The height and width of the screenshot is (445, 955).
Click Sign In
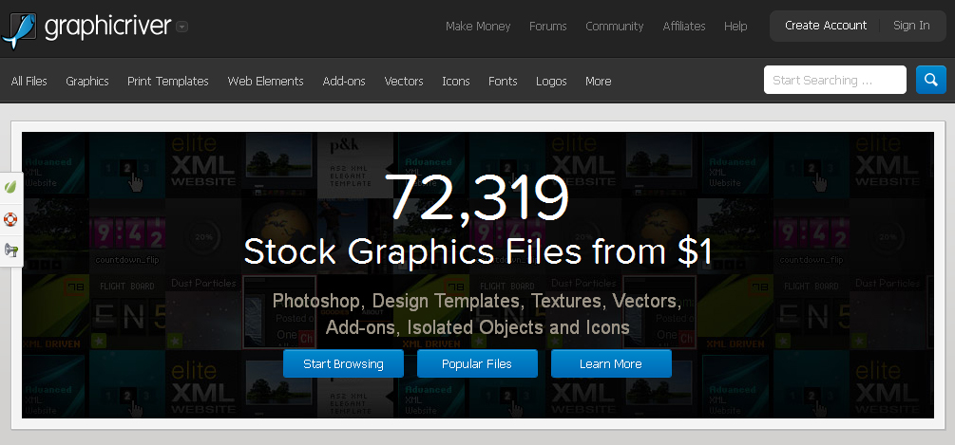pos(911,26)
